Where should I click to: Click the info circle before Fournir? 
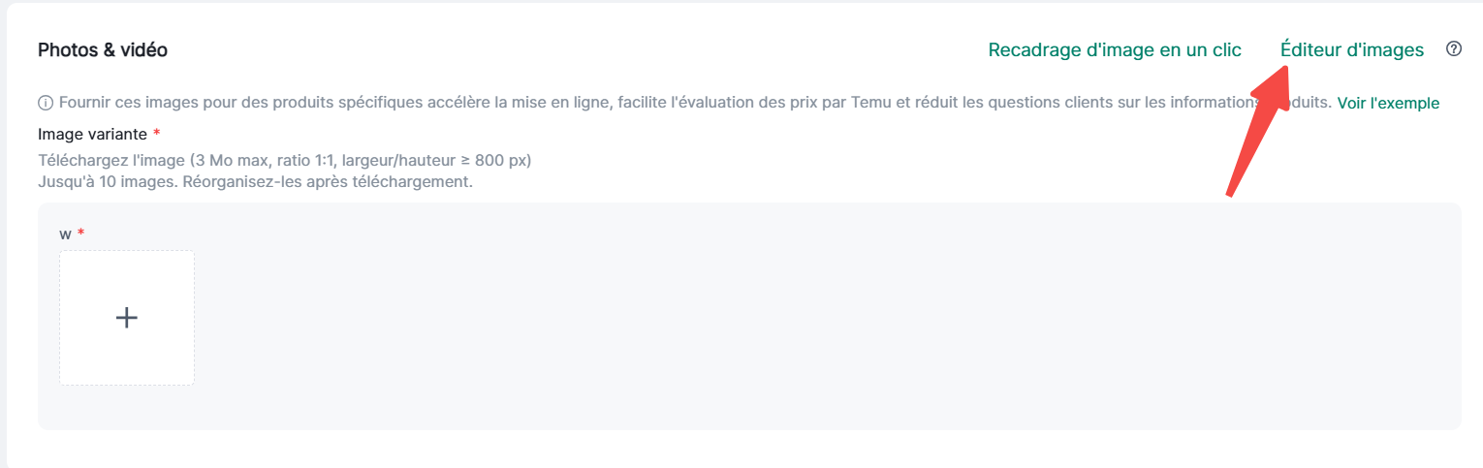46,103
